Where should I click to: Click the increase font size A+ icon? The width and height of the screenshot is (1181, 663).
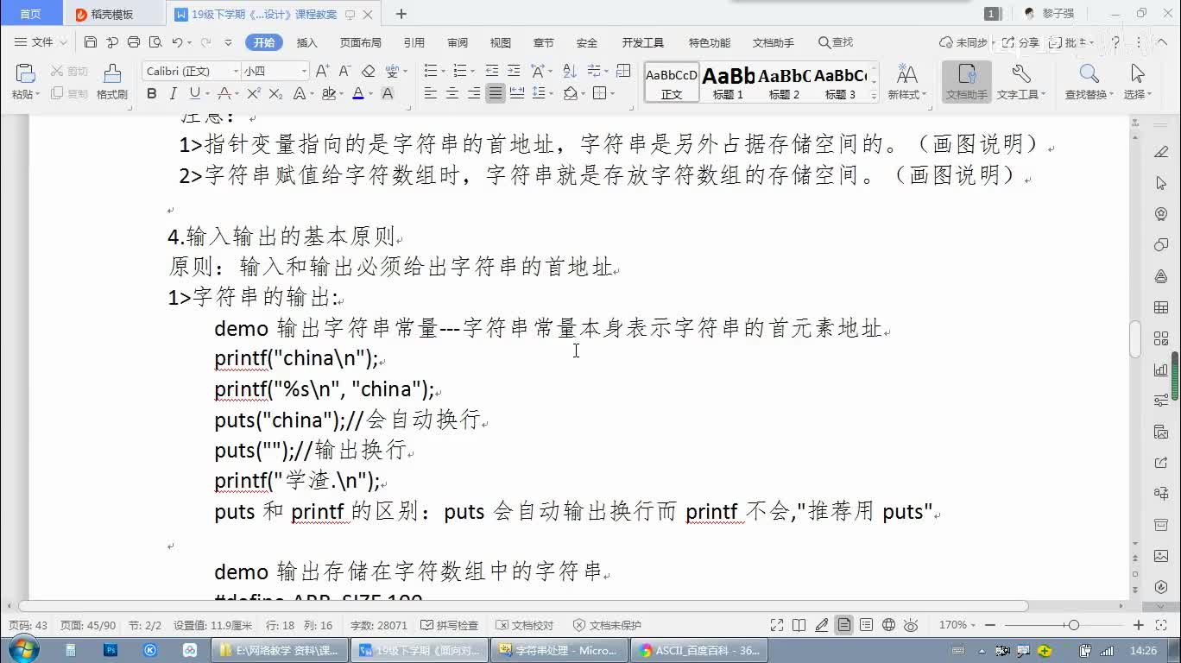(322, 72)
